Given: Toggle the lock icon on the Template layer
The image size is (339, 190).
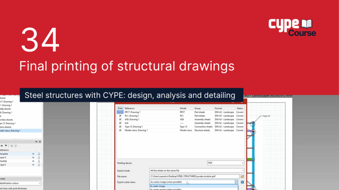Looking at the screenshot, I should (39, 154).
